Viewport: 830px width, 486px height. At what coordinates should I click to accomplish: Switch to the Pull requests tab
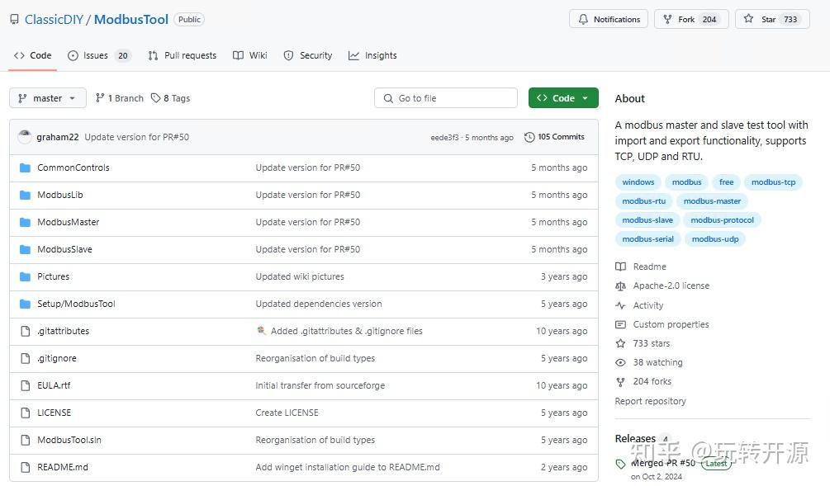(x=182, y=55)
